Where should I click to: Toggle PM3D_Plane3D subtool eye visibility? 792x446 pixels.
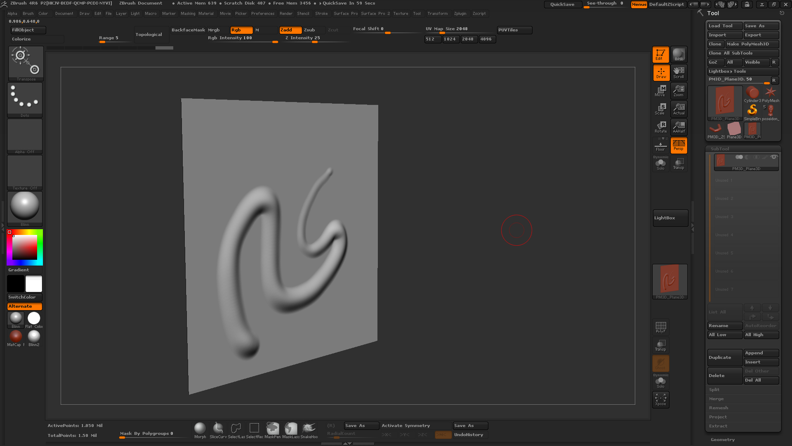click(x=774, y=157)
